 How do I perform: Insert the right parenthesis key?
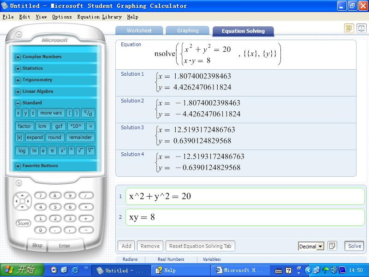coord(77,113)
